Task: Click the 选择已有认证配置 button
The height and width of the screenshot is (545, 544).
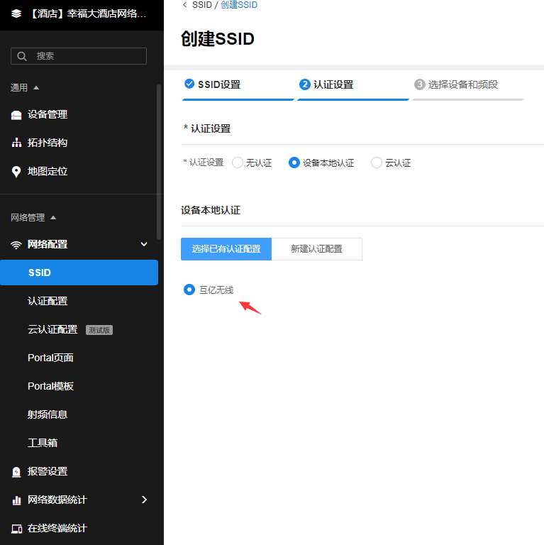Action: [x=226, y=249]
